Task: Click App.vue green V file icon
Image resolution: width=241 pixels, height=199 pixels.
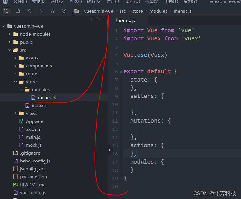Action: tap(21, 121)
